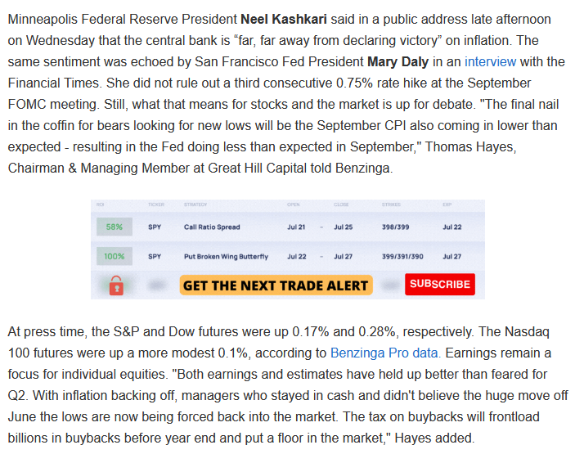Image resolution: width=575 pixels, height=463 pixels.
Task: Click the STRIKES column header
Action: pos(391,205)
